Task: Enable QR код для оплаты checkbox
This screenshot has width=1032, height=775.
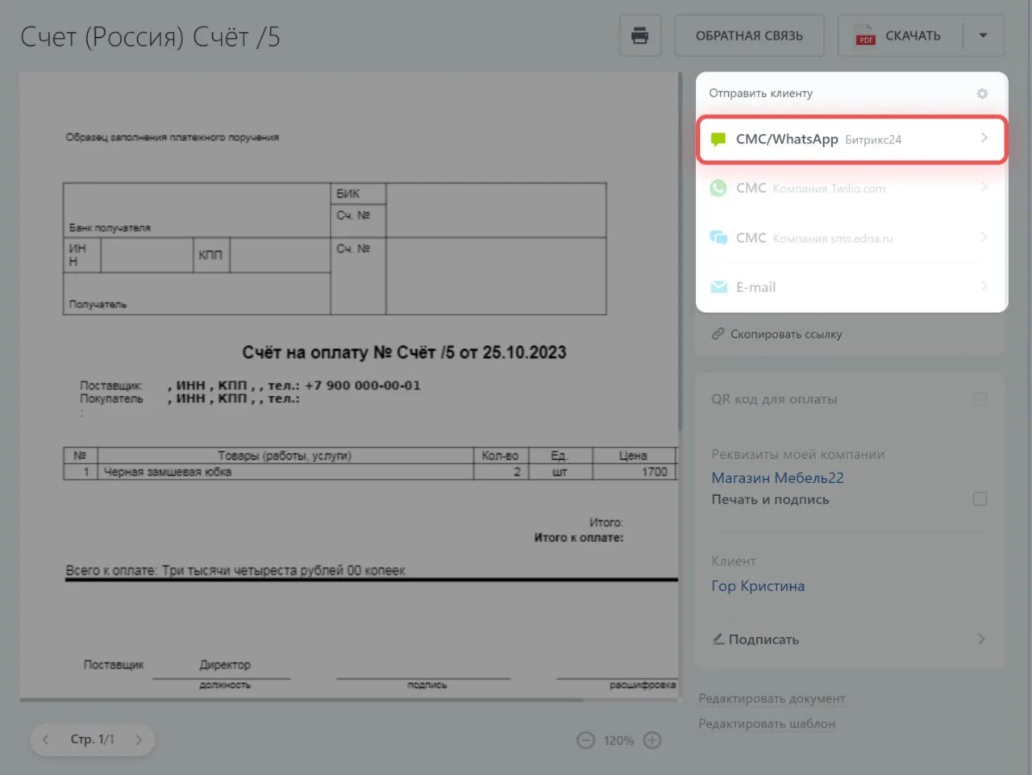Action: [980, 399]
